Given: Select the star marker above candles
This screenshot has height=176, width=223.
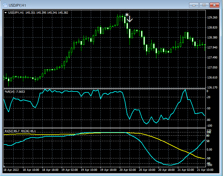Looking at the screenshot, I should (x=127, y=15).
